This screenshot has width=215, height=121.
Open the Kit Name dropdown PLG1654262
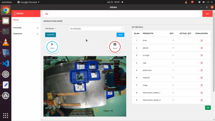pos(96,29)
